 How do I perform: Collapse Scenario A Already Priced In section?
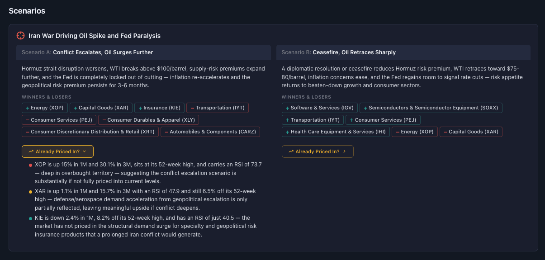click(x=57, y=151)
